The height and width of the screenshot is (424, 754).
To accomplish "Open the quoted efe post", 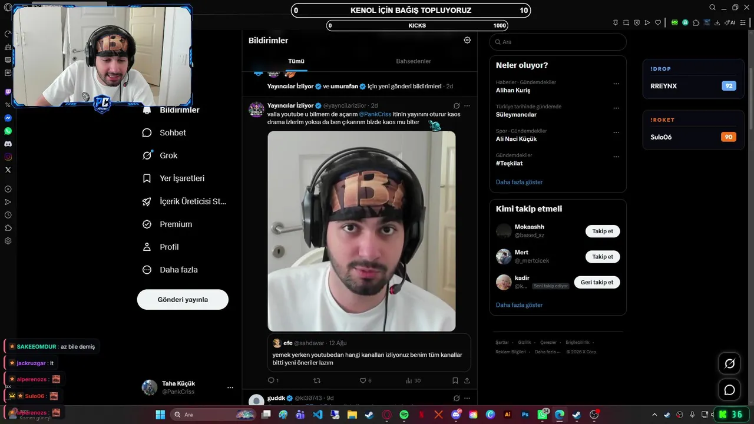I will click(x=369, y=352).
